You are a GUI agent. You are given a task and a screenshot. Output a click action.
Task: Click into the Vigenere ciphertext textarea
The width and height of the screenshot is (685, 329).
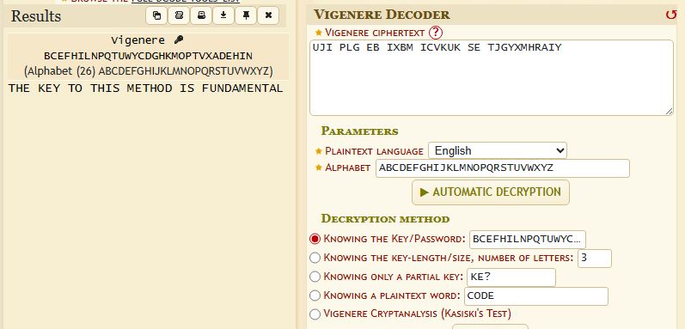[492, 77]
